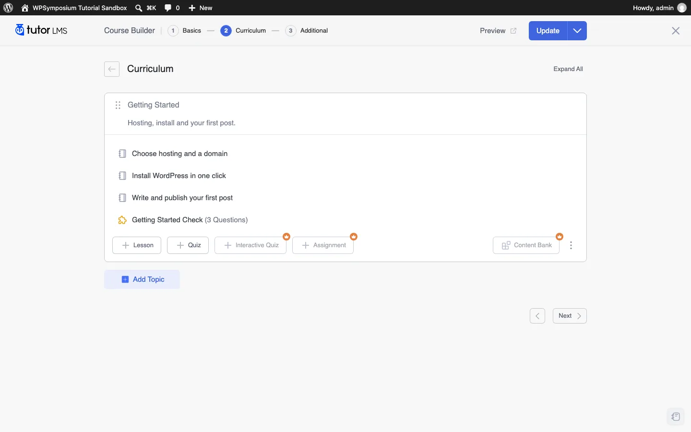Click the Update button
The width and height of the screenshot is (691, 432).
tap(548, 31)
